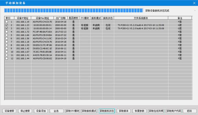
Task: Click the 出厂日期 column header
Action: [60, 18]
